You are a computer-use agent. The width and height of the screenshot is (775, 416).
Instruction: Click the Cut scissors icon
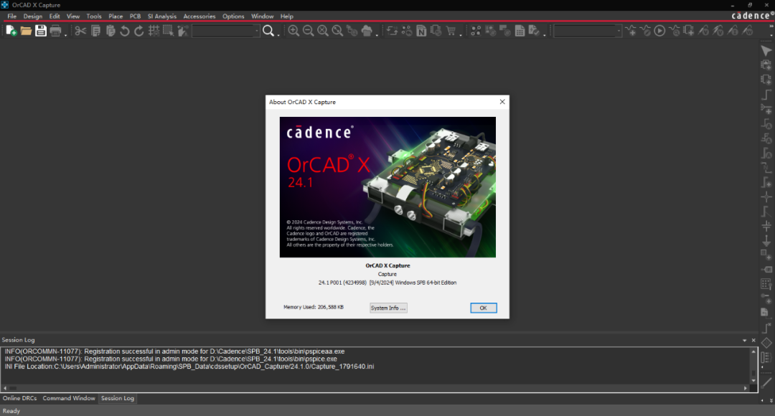(80, 31)
